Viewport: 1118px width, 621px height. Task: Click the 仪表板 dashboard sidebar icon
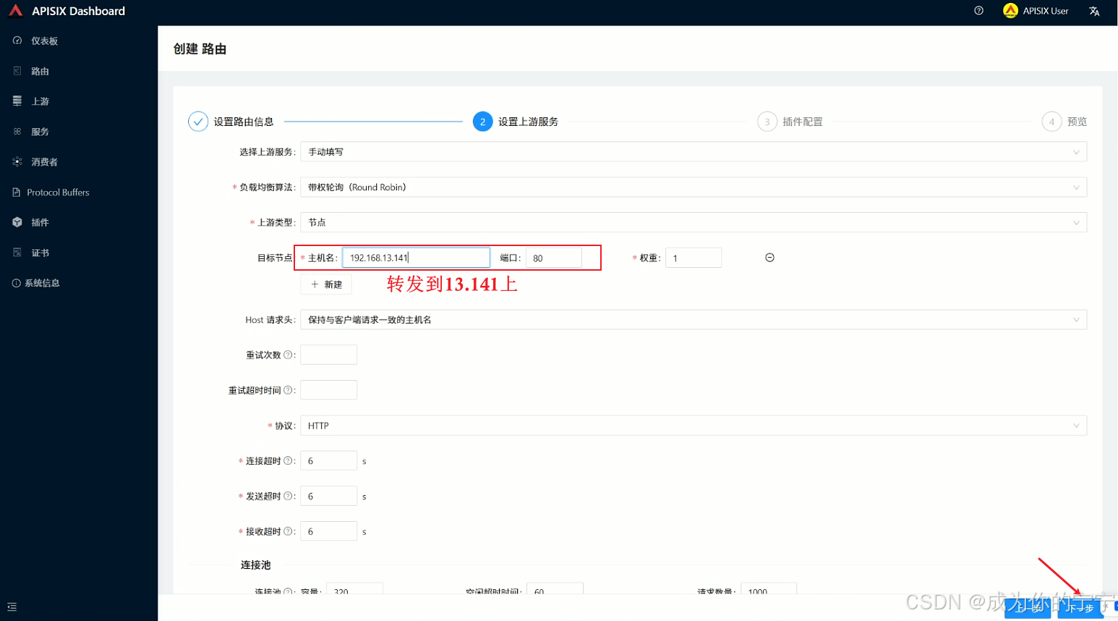pyautogui.click(x=17, y=41)
